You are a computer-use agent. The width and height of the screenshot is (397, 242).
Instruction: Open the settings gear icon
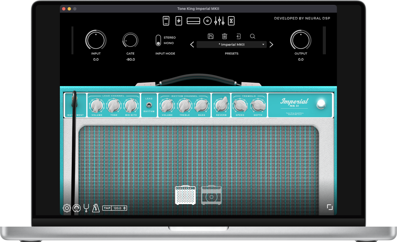point(67,208)
